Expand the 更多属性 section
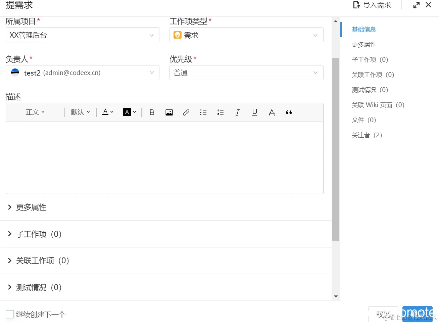 (x=27, y=207)
